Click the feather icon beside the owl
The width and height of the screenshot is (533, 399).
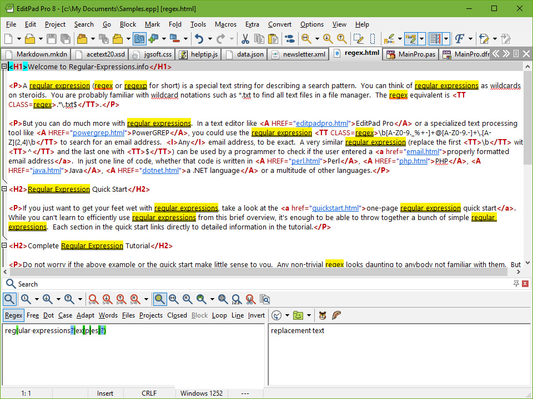(x=336, y=315)
